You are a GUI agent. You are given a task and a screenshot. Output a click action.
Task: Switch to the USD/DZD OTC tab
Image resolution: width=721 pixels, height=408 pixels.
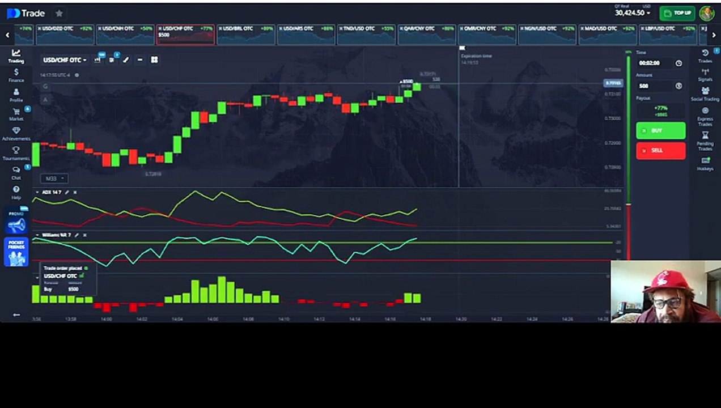(x=65, y=34)
